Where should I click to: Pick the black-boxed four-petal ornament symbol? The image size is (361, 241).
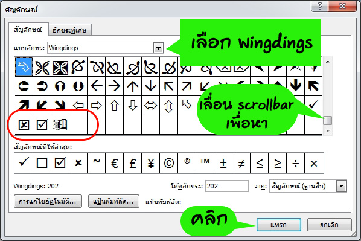pos(60,67)
